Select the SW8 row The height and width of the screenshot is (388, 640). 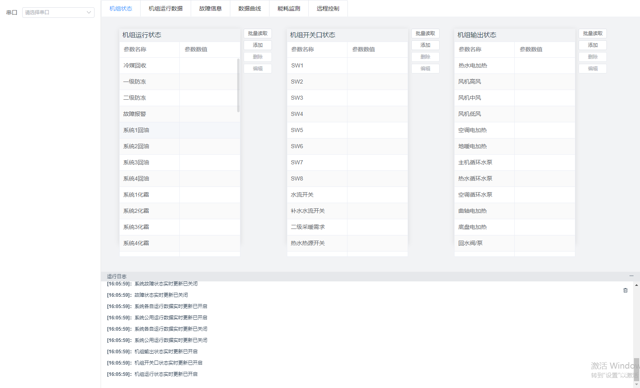[x=347, y=178]
